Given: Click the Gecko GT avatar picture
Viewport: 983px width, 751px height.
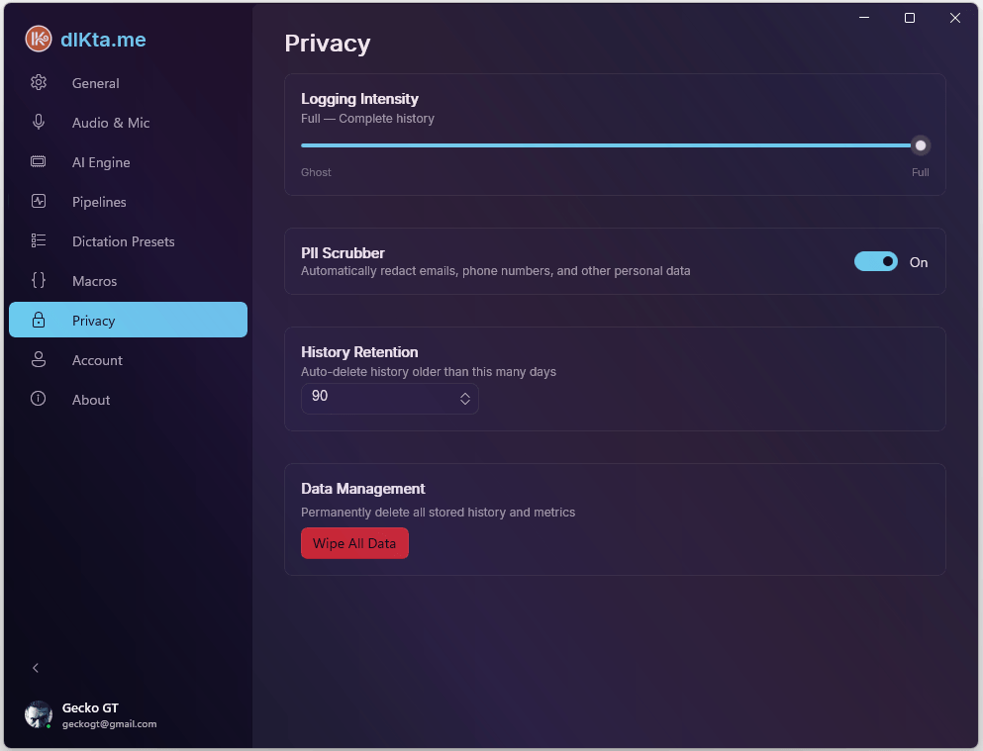Looking at the screenshot, I should click(39, 714).
